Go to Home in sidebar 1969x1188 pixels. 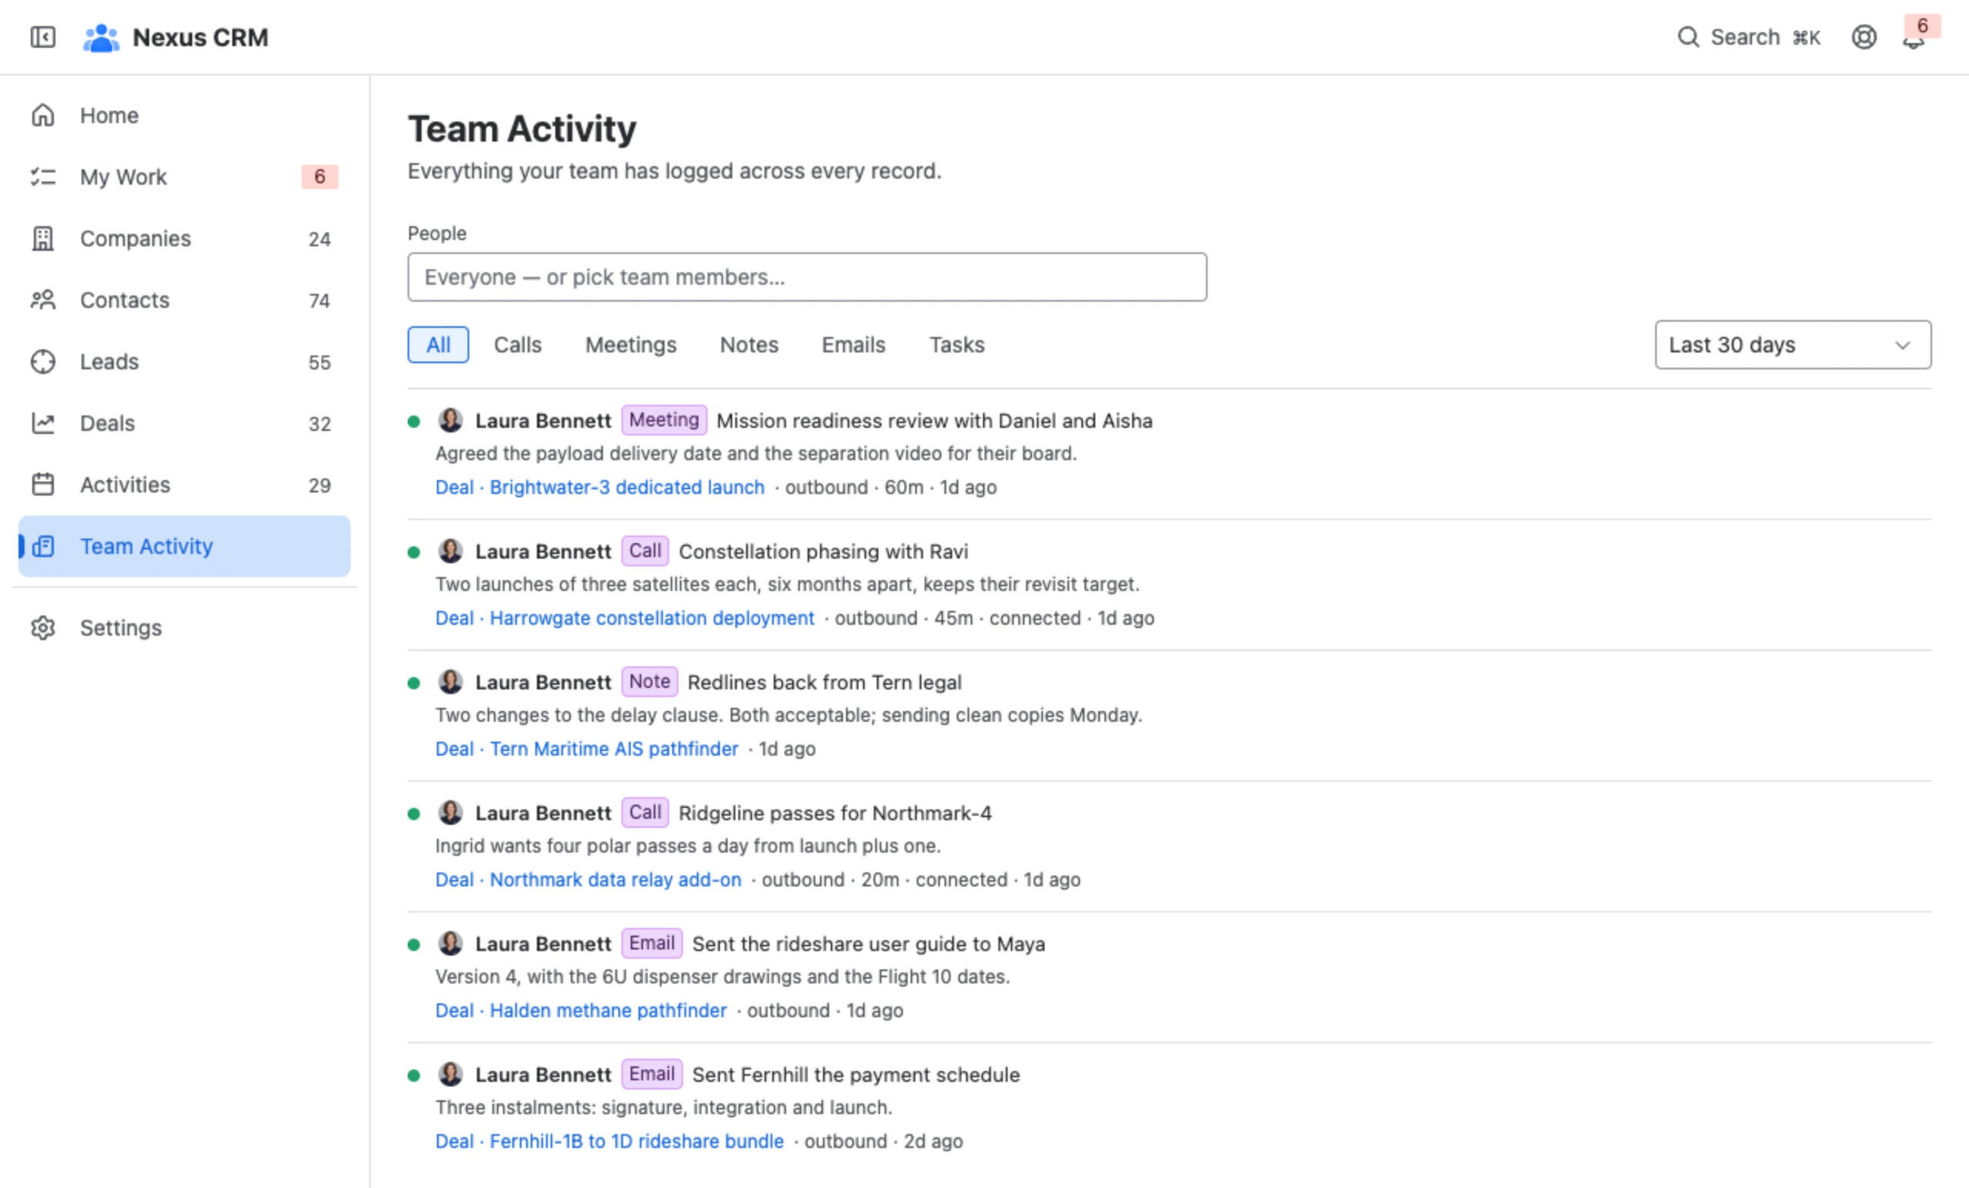pos(185,115)
